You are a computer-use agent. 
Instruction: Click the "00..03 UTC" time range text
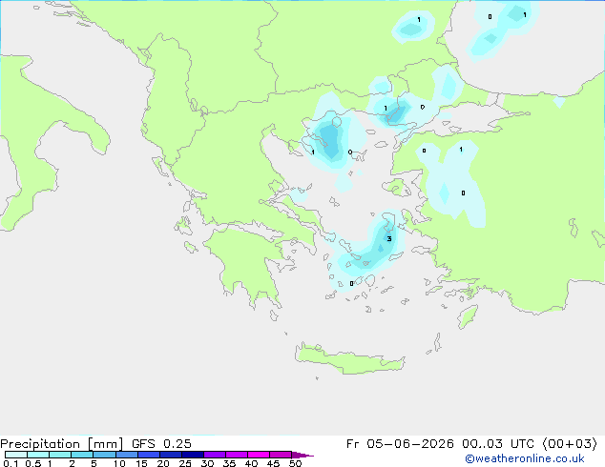click(x=498, y=444)
